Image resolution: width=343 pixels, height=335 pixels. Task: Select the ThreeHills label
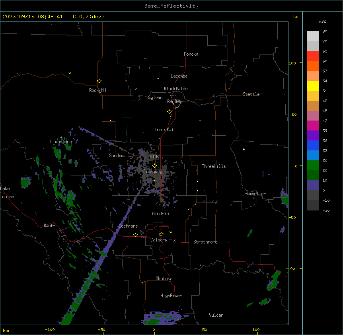pos(214,166)
